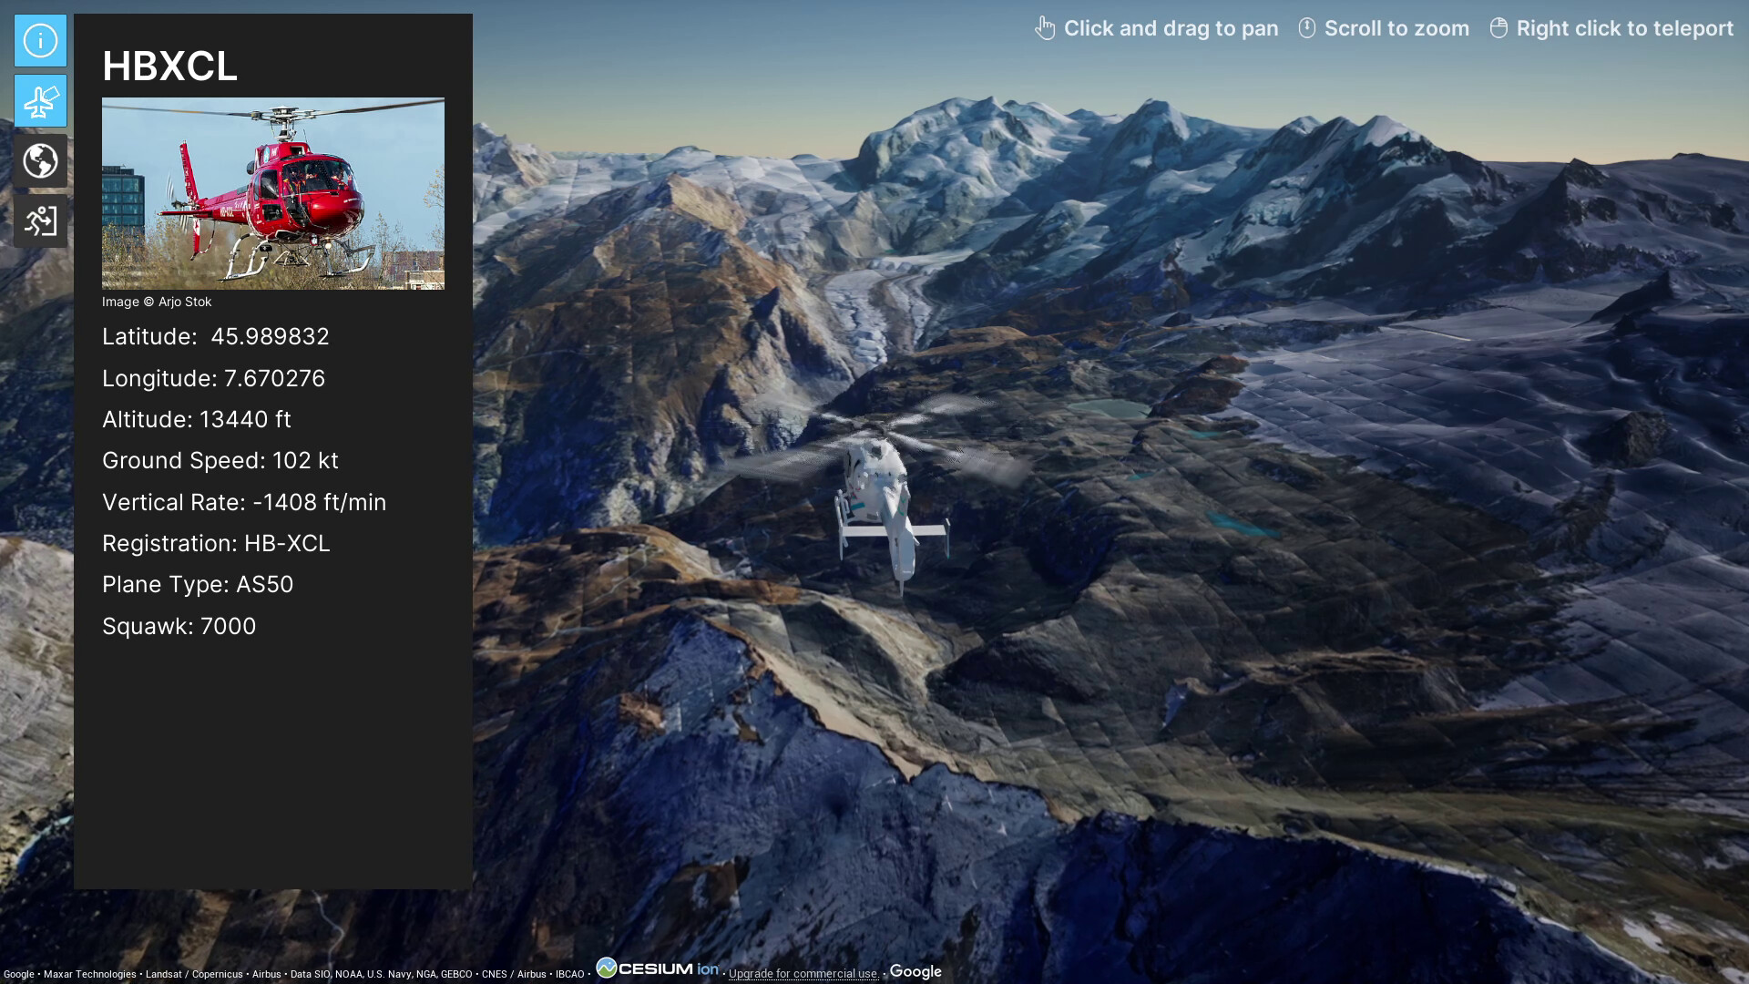This screenshot has height=984, width=1749.
Task: Click the Squawk 7000 entry
Action: [x=179, y=626]
